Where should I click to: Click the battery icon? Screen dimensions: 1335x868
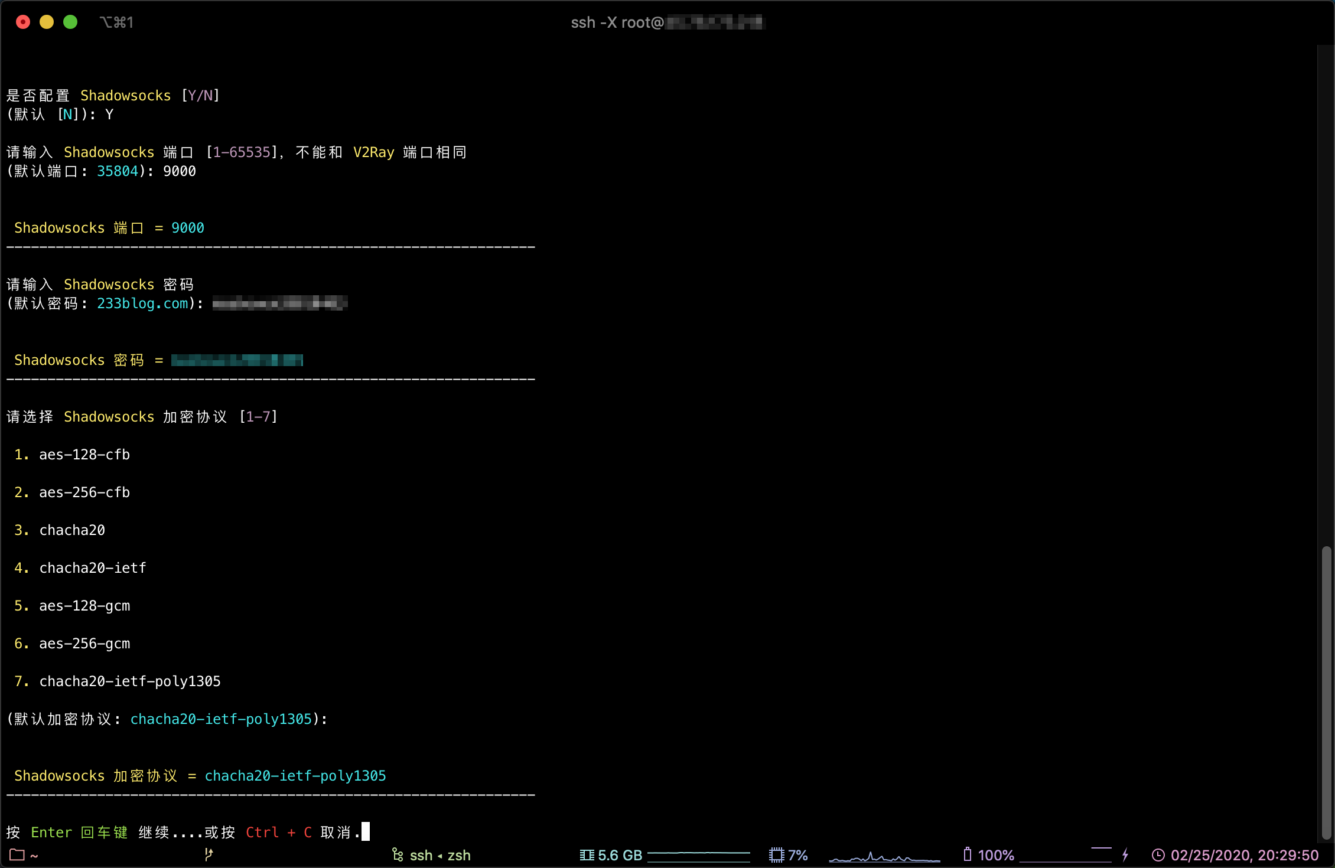pos(967,854)
